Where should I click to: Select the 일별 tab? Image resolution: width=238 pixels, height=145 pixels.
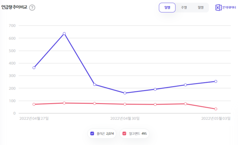pyautogui.click(x=167, y=7)
